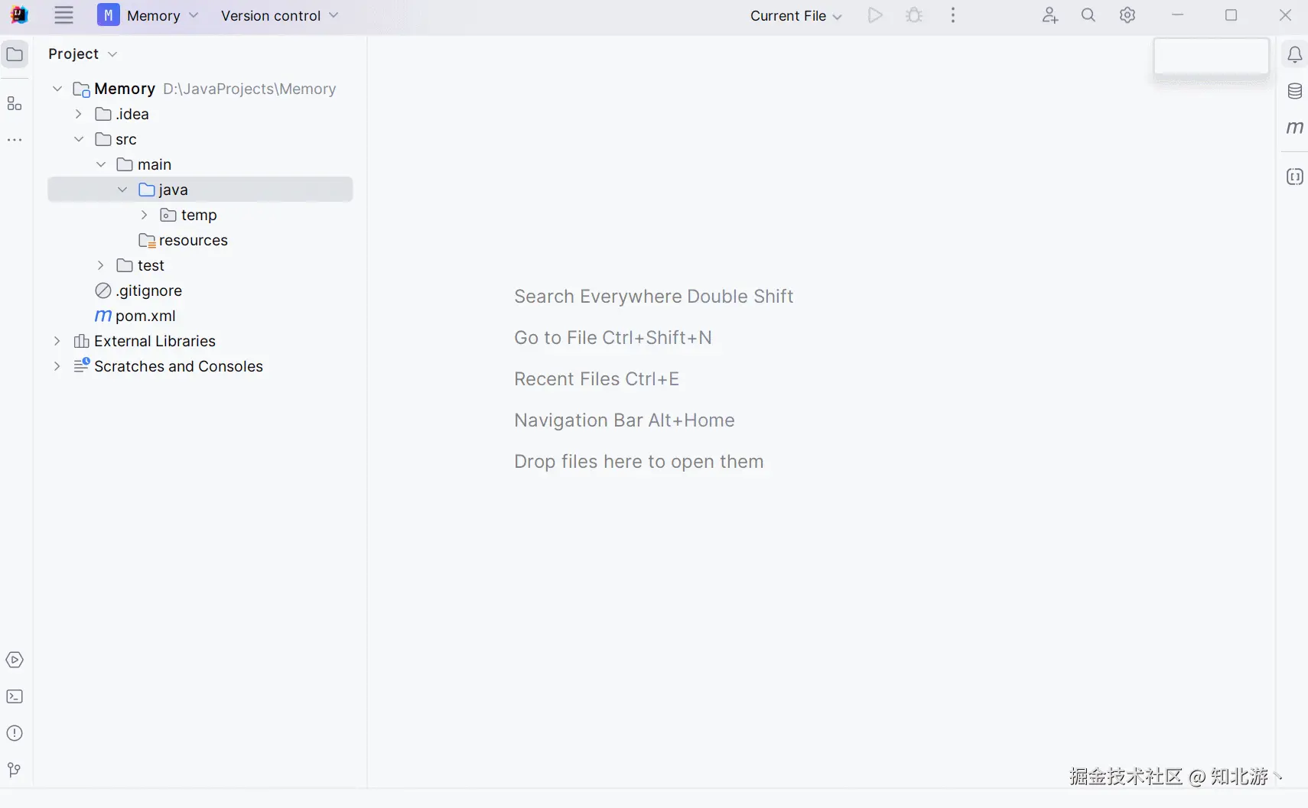This screenshot has width=1308, height=808.
Task: Collapse the src folder
Action: pos(79,139)
